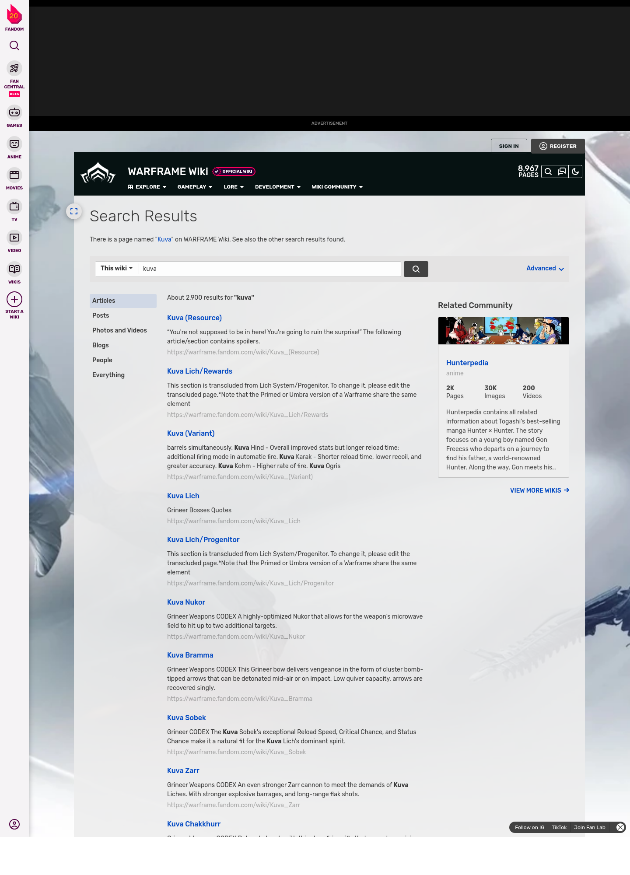Screen dimensions: 630x875
Task: Click the Register button
Action: (558, 146)
